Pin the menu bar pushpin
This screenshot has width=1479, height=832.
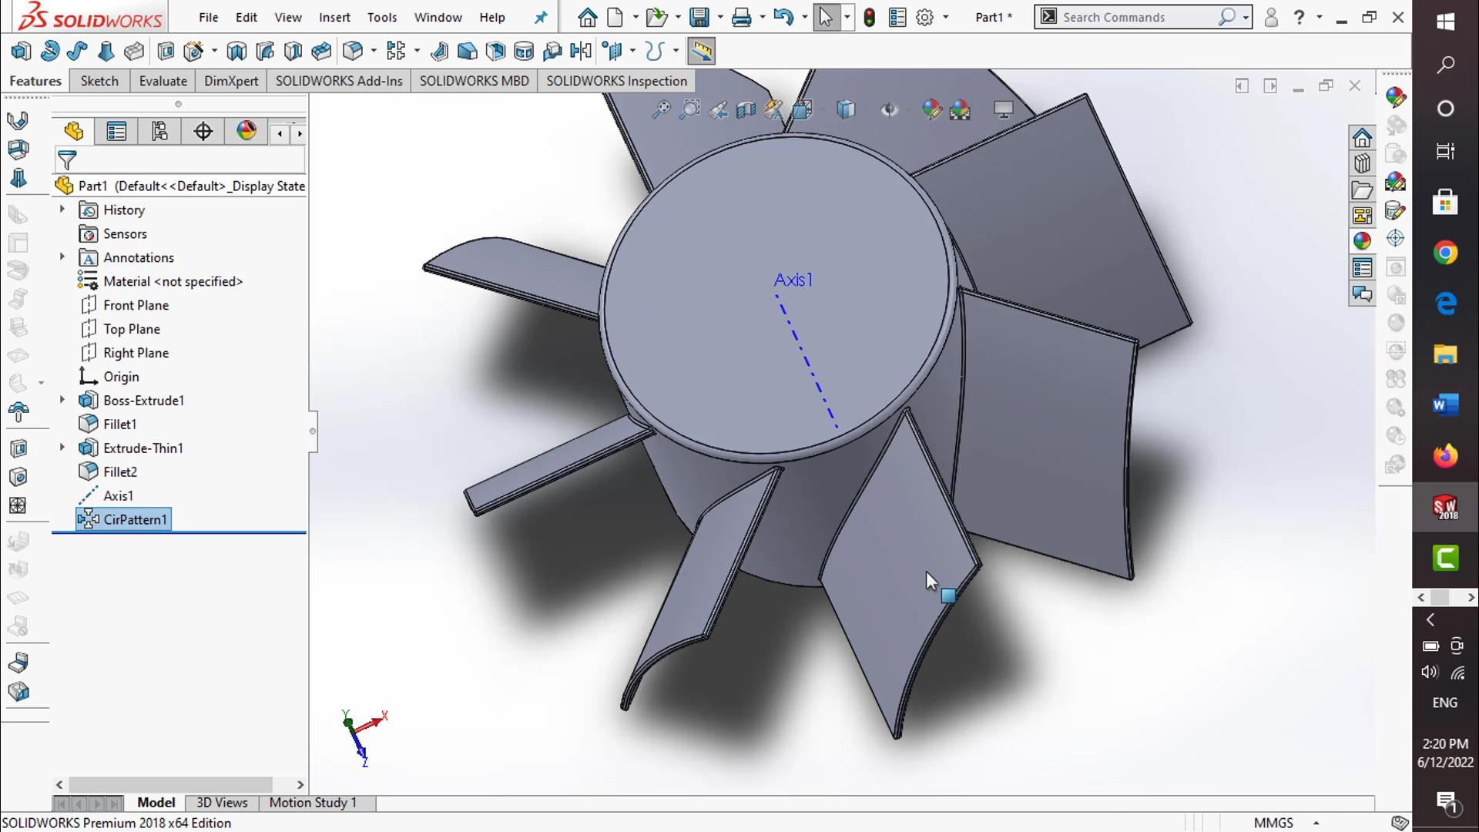pyautogui.click(x=542, y=17)
